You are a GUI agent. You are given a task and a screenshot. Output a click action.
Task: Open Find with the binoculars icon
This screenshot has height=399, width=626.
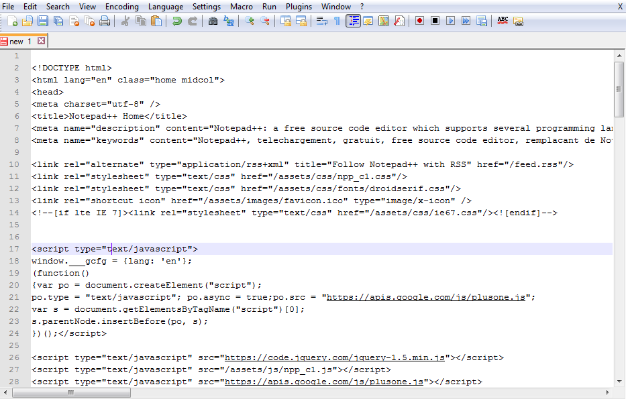(213, 21)
